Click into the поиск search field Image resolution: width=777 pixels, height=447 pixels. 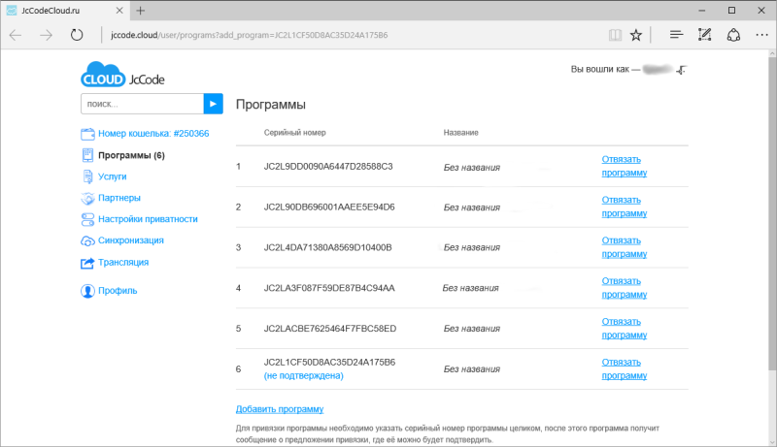click(x=142, y=103)
